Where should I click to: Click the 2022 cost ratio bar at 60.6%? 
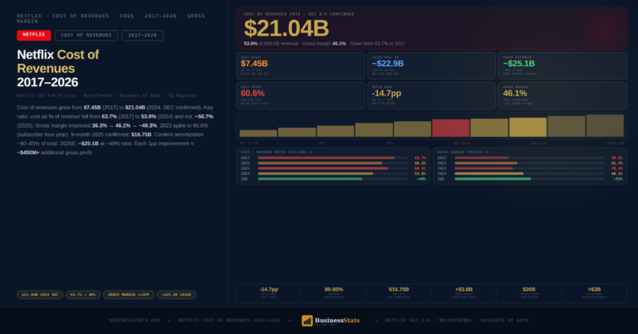322,168
